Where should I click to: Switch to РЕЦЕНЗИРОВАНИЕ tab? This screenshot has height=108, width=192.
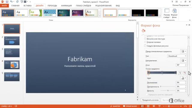coord(103,6)
